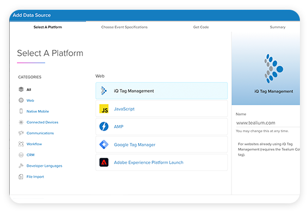Viewport: 307px width, 212px height.
Task: Click the Google Tag Manager diamond logo
Action: [x=104, y=145]
